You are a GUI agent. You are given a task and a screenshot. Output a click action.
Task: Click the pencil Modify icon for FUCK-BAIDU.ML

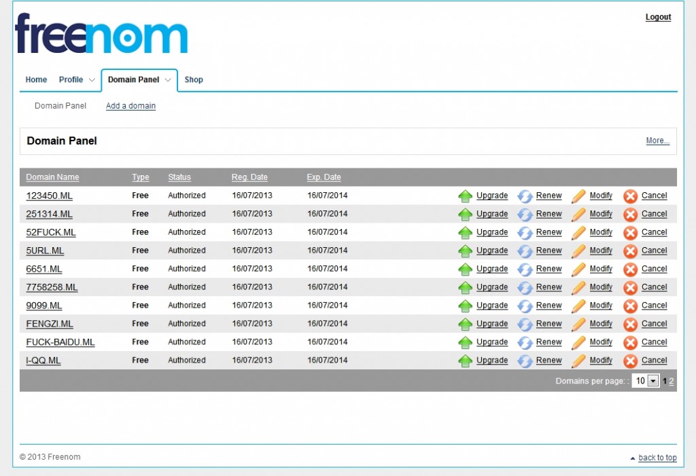[578, 342]
